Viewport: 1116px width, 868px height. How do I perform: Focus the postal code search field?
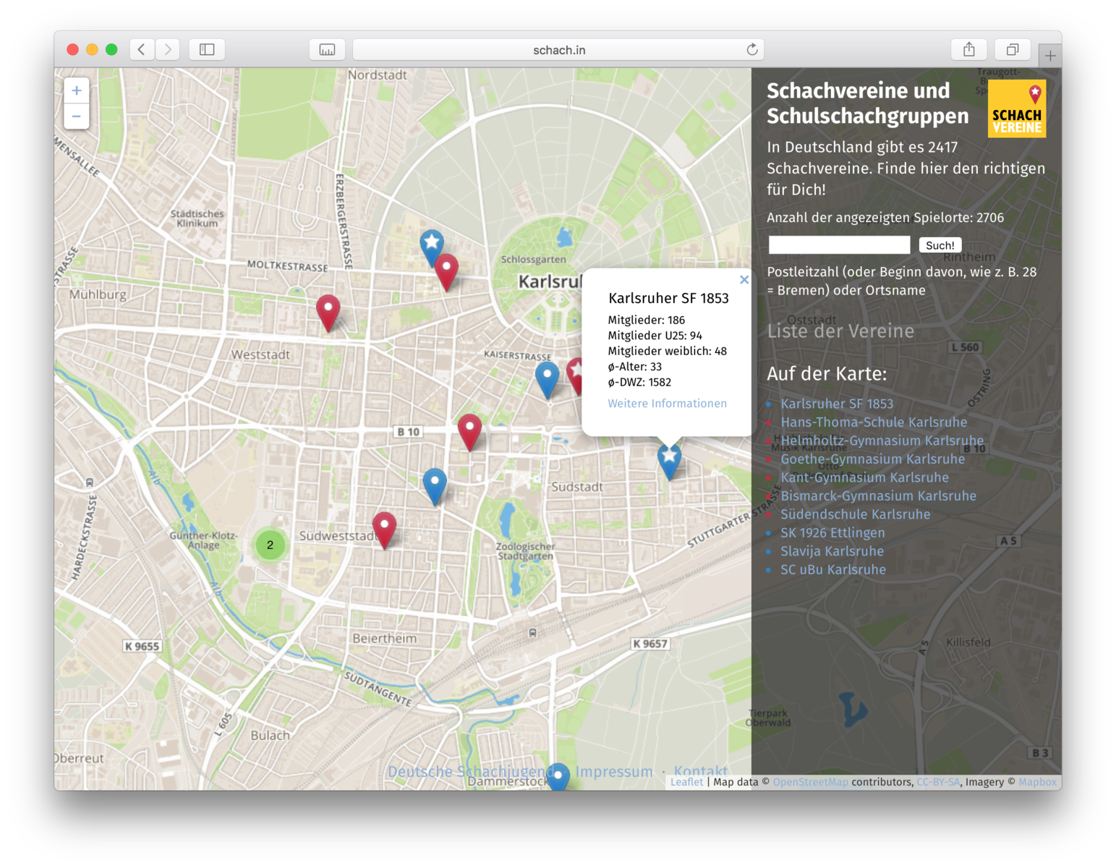pos(839,245)
